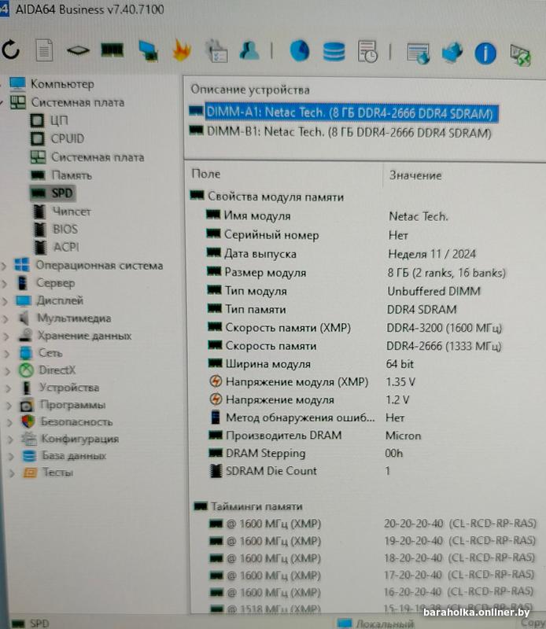Select top-level Системная плата node

[77, 102]
